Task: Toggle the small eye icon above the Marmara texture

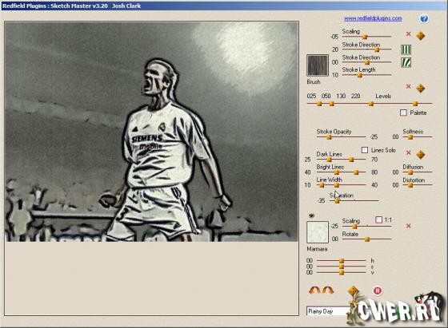Action: pos(311,215)
